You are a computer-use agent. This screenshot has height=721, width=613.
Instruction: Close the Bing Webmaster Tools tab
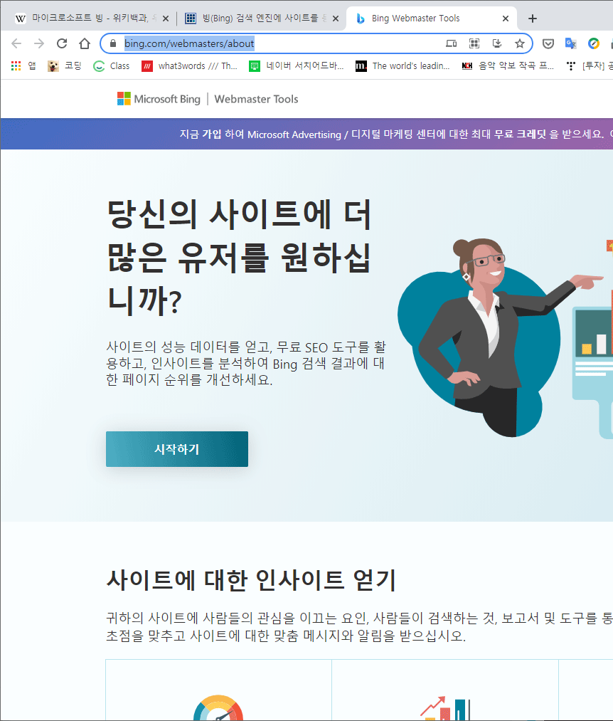pos(506,19)
